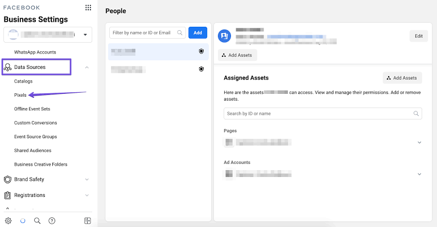Click the magnifier in the asset search field
Viewport: 437px width, 227px height.
click(x=416, y=114)
